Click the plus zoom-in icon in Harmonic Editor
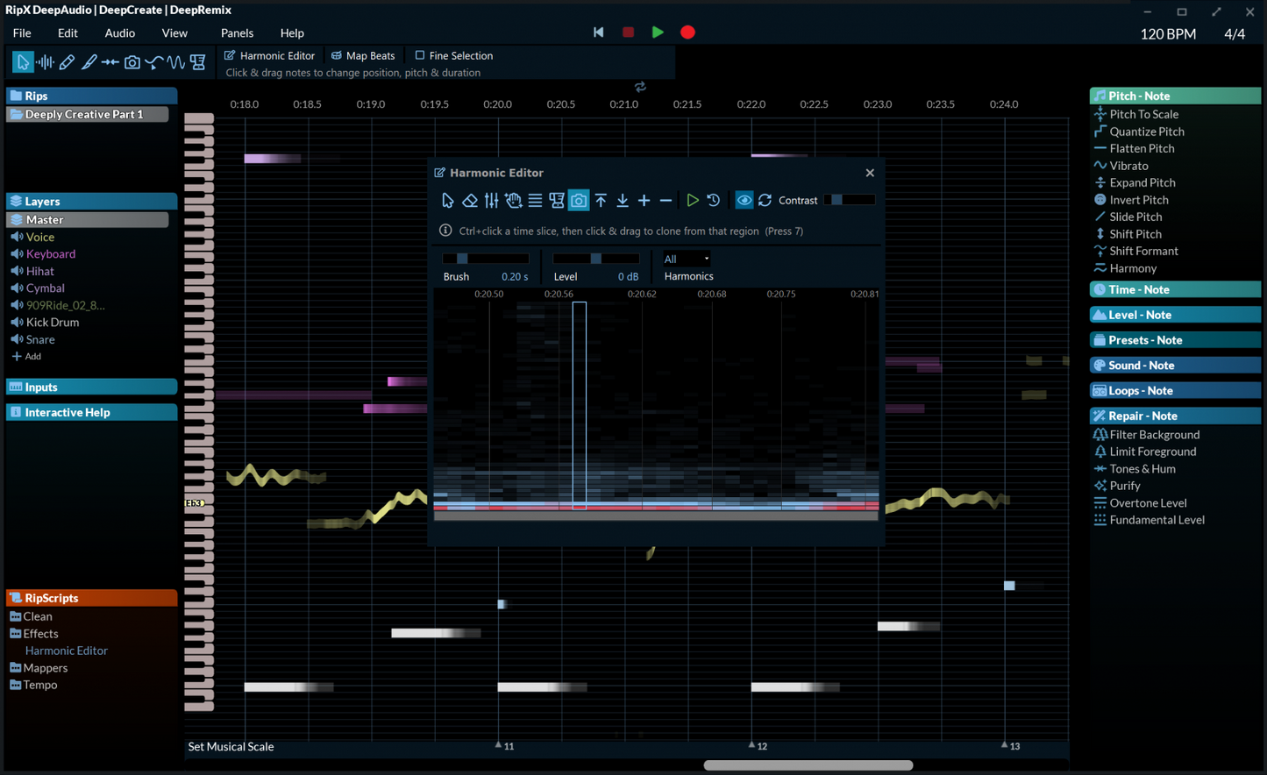The image size is (1267, 775). (644, 200)
